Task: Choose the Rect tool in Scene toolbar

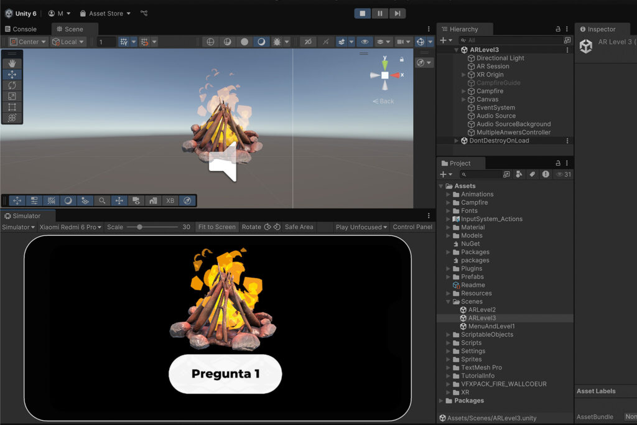Action: [x=12, y=107]
